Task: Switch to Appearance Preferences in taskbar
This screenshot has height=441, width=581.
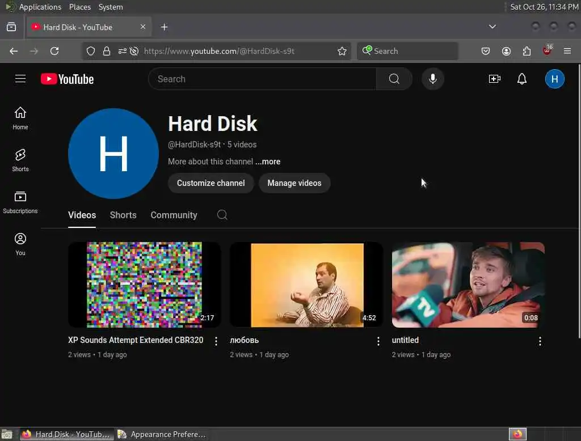Action: coord(162,434)
